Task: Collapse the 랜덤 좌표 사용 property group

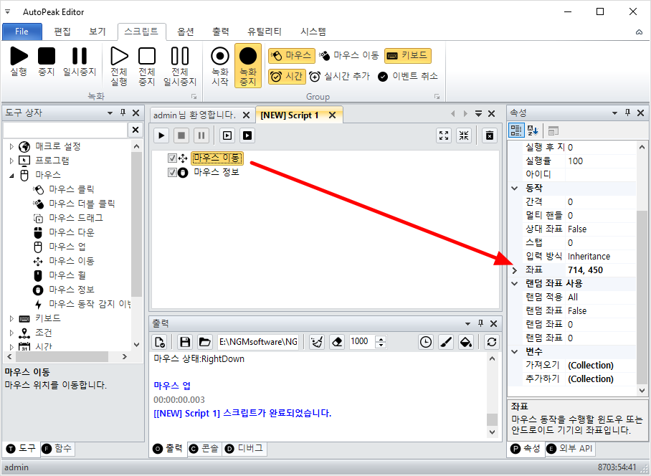Action: [x=514, y=283]
